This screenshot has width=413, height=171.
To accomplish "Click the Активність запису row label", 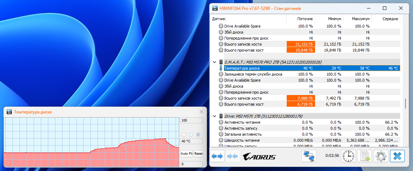I will pos(241,128).
